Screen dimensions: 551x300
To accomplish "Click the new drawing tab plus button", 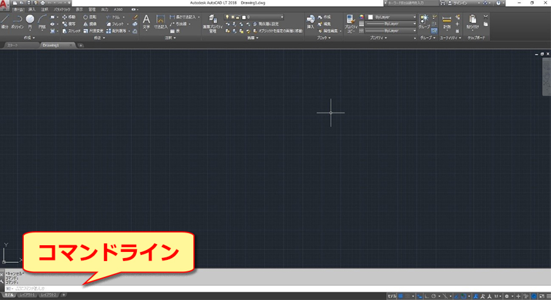I will 80,46.
